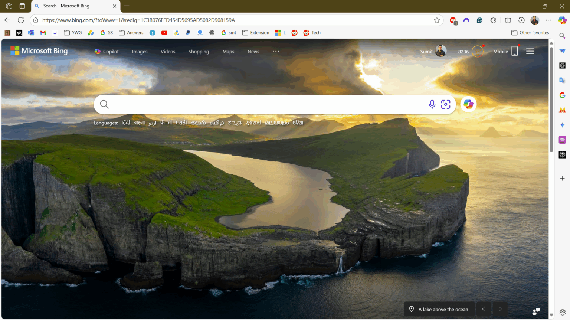Open the image info about the lake wallpaper

[x=438, y=309]
